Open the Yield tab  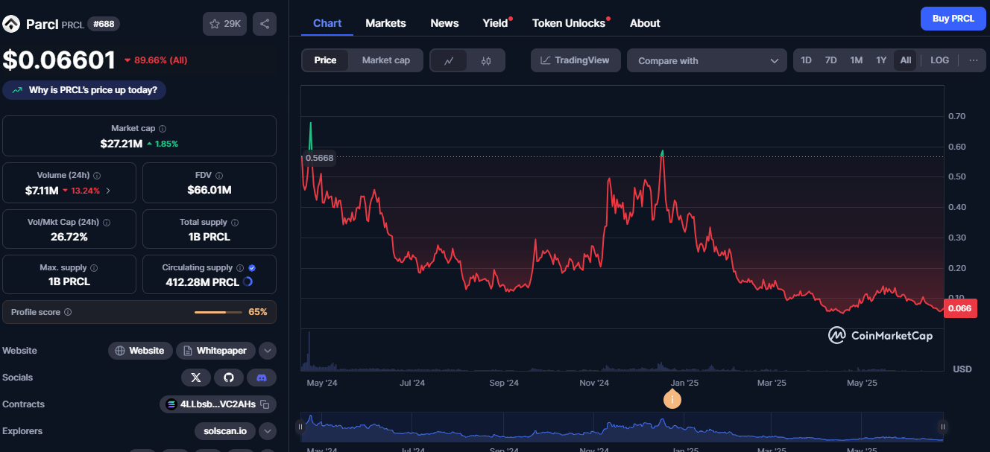pos(495,23)
